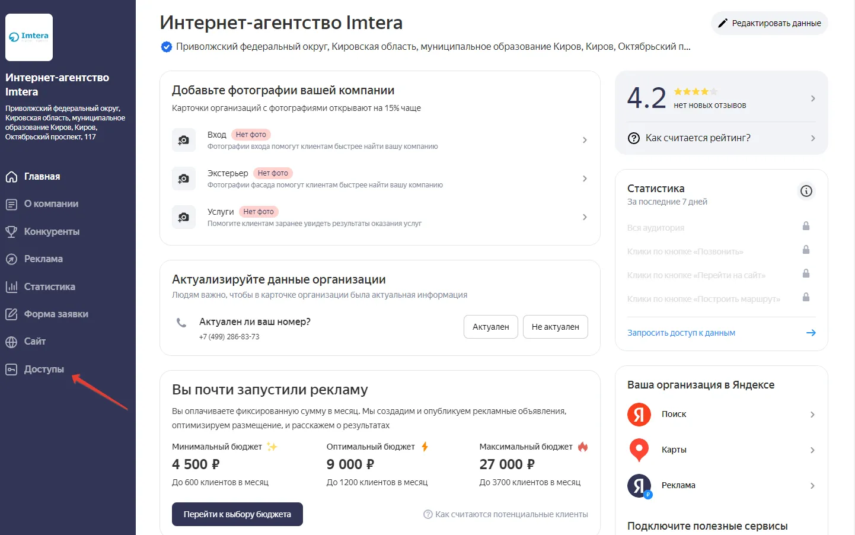Click the Не актуален button
The width and height of the screenshot is (855, 535).
point(556,327)
